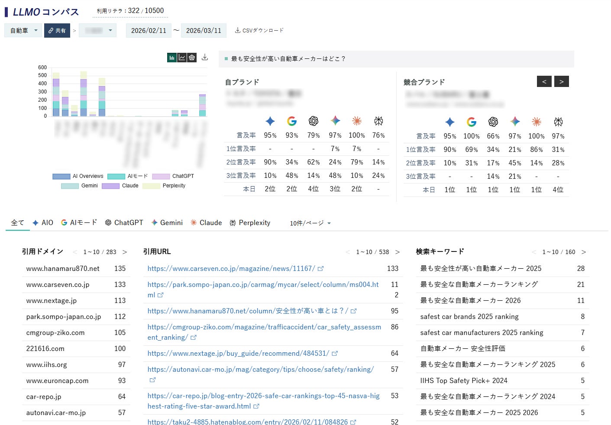Click the www.euroncap.com domain row
Image resolution: width=611 pixels, height=425 pixels.
coord(76,381)
